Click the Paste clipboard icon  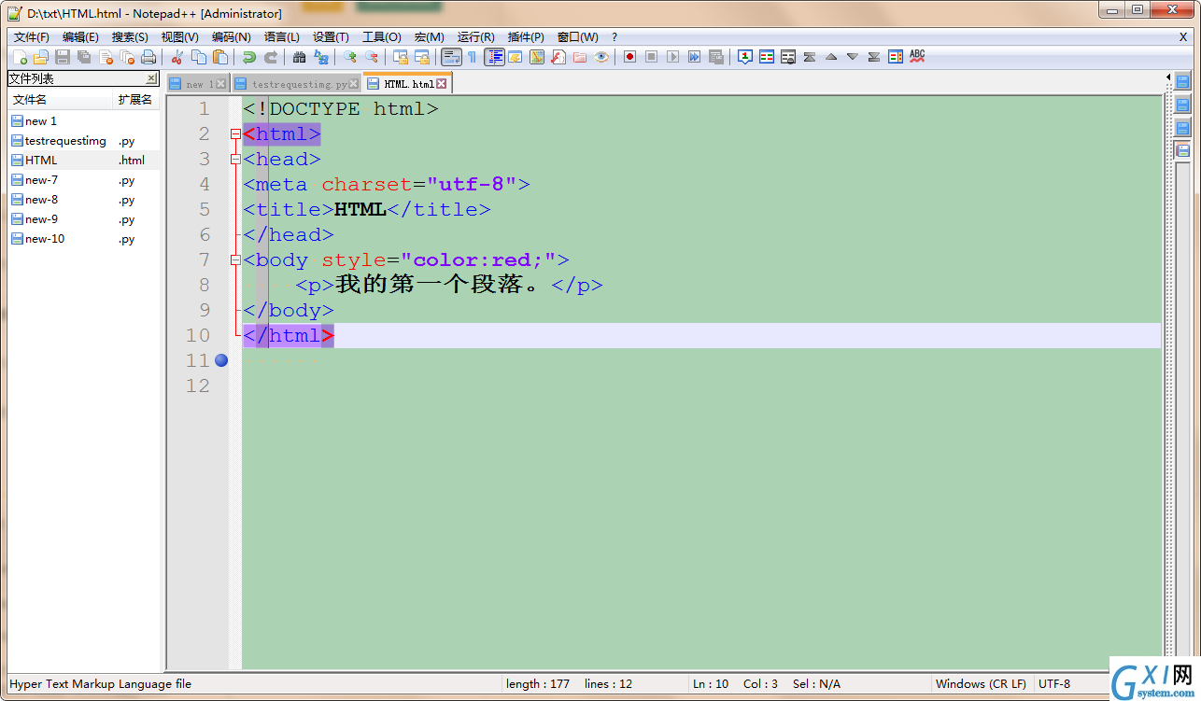220,57
